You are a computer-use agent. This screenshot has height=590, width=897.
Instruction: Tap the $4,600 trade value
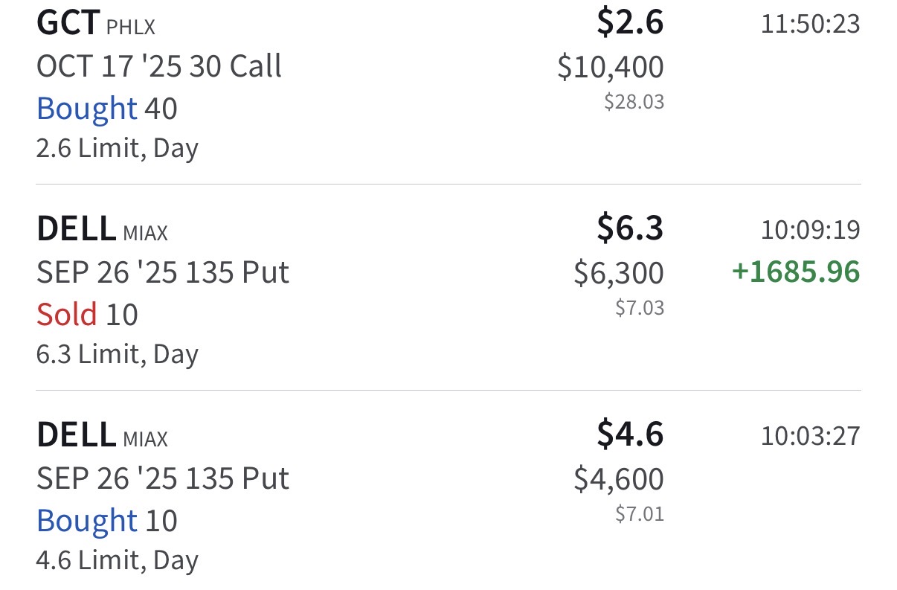tap(619, 480)
